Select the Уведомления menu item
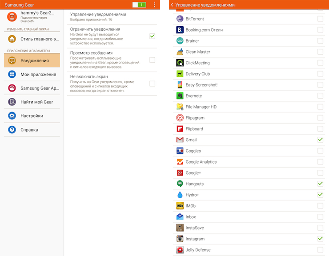Image resolution: width=329 pixels, height=256 pixels. click(x=32, y=60)
